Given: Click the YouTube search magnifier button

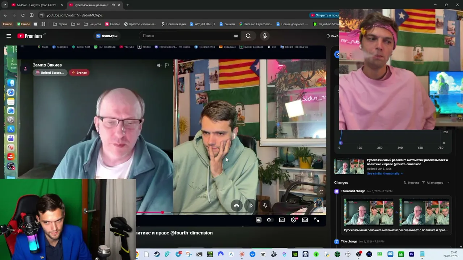Looking at the screenshot, I should [x=248, y=36].
